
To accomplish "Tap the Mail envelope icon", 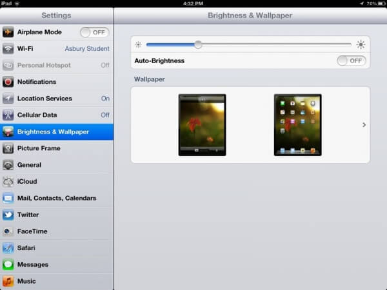I will coord(8,198).
